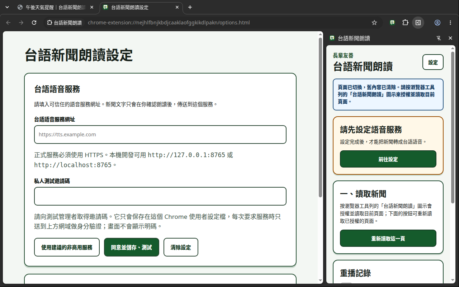Click the 台語語音服務 section heading

(x=57, y=89)
